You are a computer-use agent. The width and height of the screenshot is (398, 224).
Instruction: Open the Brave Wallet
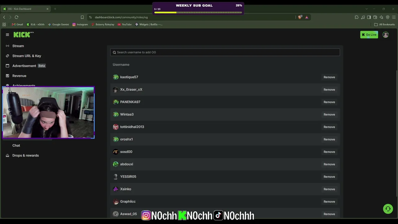point(375,17)
